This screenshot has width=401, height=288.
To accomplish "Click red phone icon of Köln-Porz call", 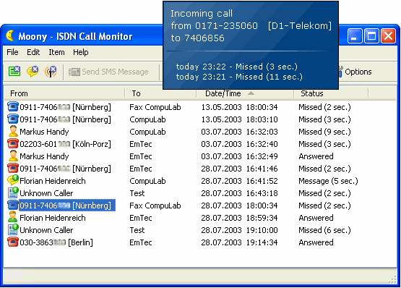I will pyautogui.click(x=13, y=143).
